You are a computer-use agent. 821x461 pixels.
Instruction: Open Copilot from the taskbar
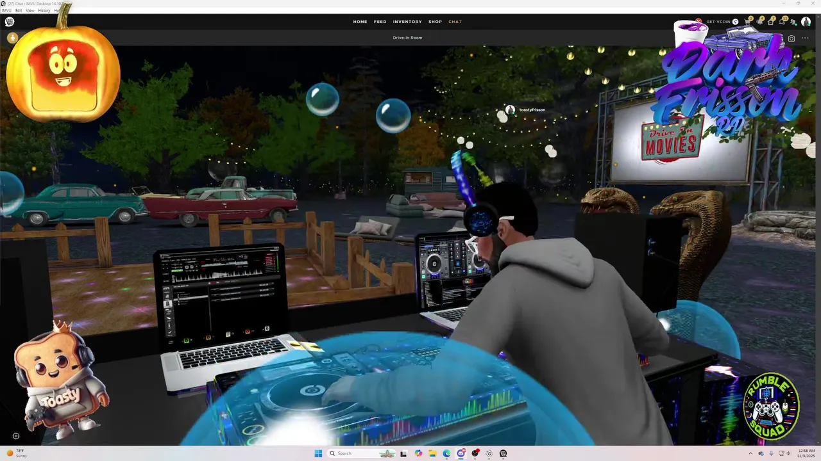point(418,453)
